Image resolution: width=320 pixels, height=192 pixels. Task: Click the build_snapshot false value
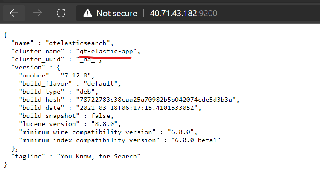point(101,116)
